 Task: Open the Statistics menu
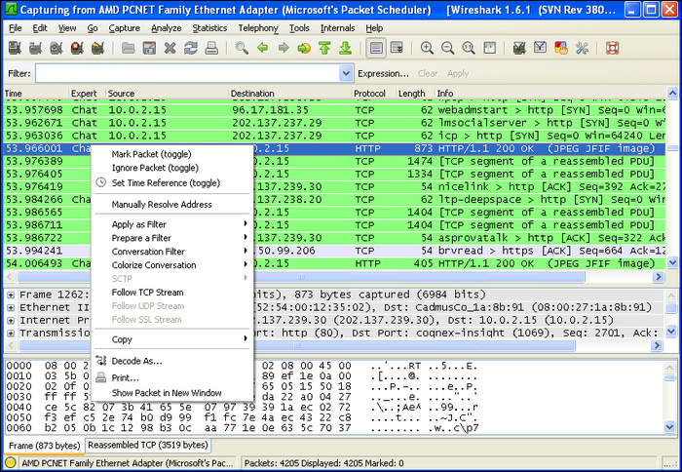[209, 28]
